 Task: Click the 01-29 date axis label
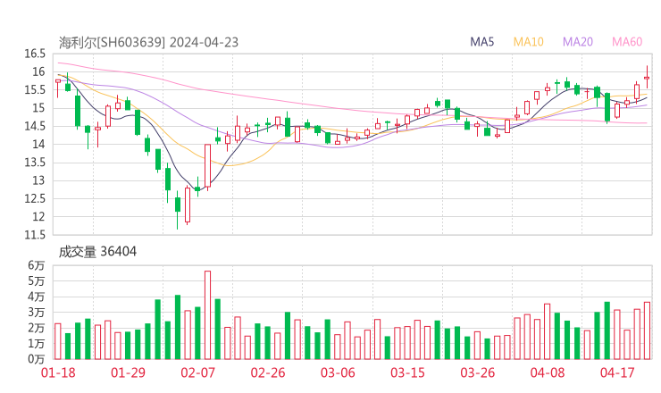click(x=128, y=372)
